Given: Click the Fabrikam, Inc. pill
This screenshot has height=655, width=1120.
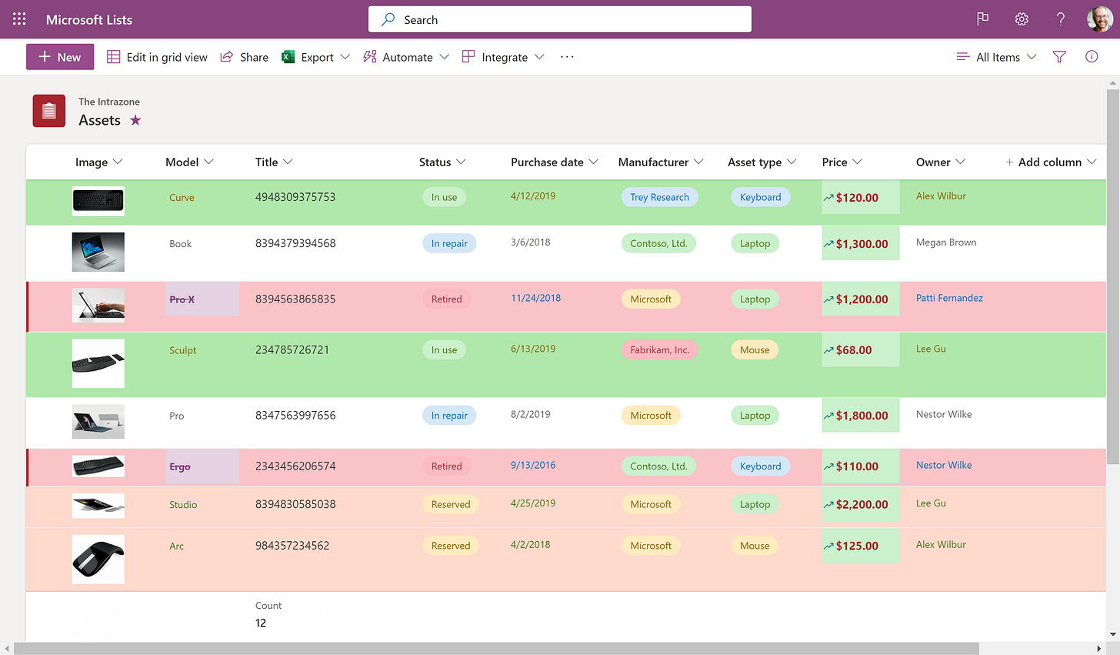Looking at the screenshot, I should click(x=659, y=350).
